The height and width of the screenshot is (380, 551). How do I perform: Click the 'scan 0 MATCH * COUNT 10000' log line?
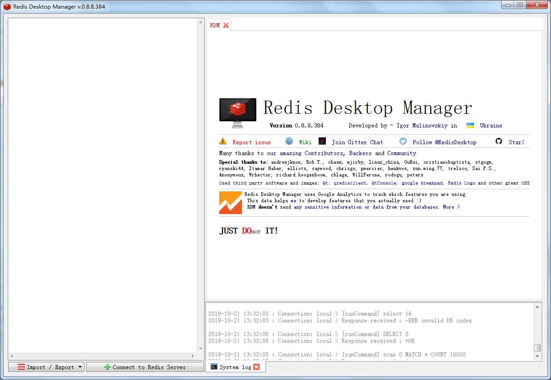[x=337, y=355]
